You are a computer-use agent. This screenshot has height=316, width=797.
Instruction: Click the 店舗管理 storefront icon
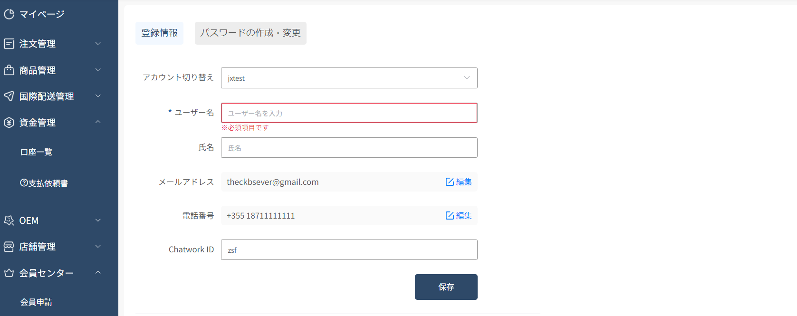(x=9, y=247)
